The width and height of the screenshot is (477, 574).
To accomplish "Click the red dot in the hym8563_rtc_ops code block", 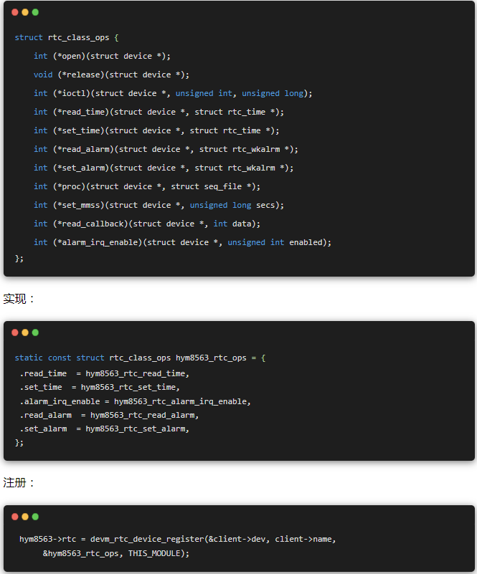I will pos(15,333).
